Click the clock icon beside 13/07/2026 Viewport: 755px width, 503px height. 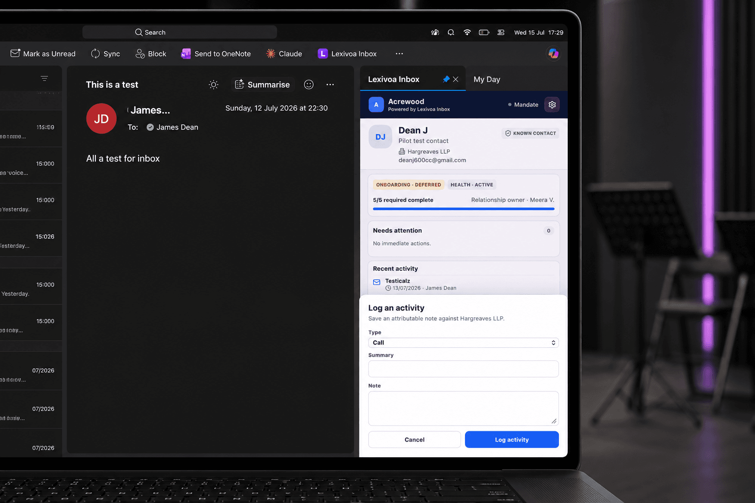388,288
